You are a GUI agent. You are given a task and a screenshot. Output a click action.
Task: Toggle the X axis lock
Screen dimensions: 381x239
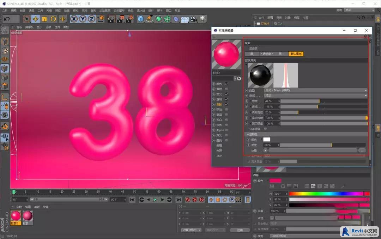74,19
